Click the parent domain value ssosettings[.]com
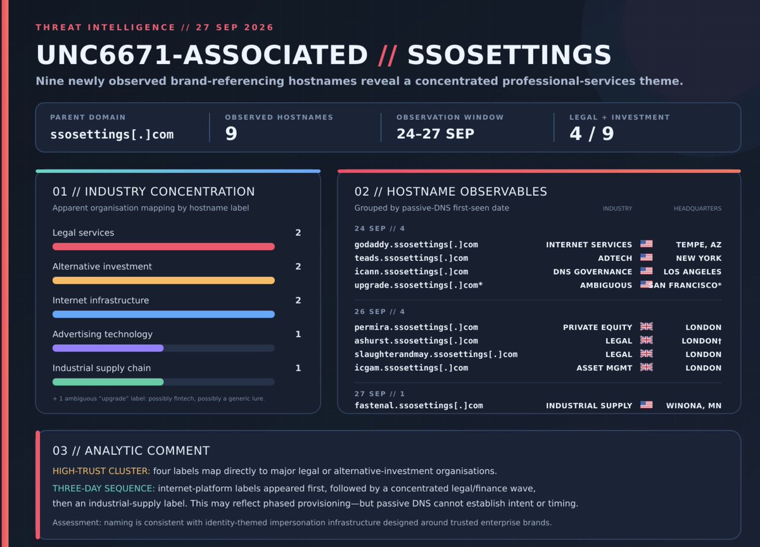Image resolution: width=760 pixels, height=547 pixels. 111,134
